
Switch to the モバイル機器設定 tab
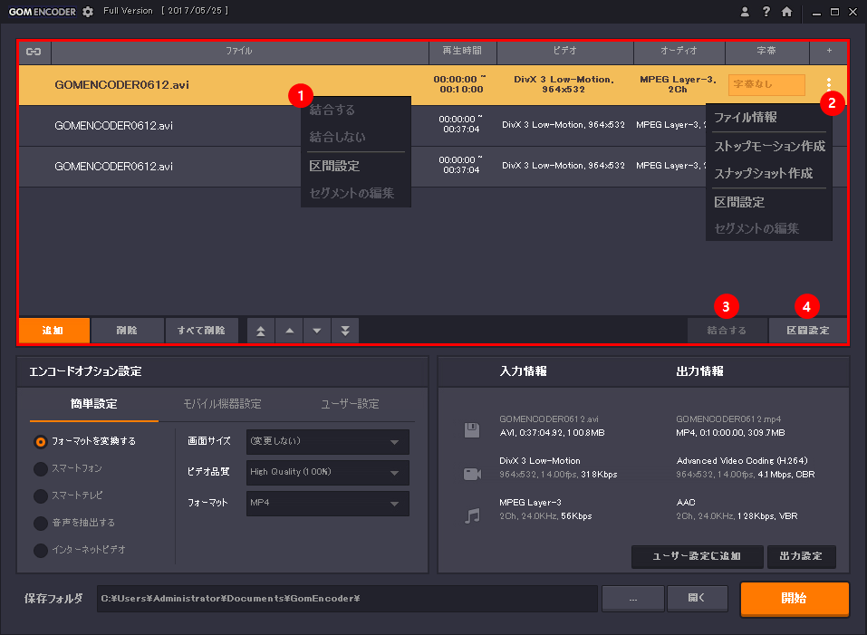[222, 404]
